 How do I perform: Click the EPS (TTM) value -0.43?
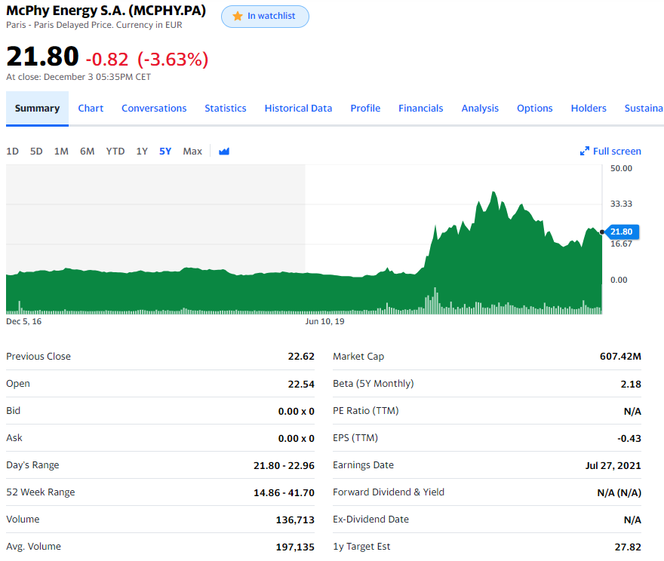click(629, 439)
